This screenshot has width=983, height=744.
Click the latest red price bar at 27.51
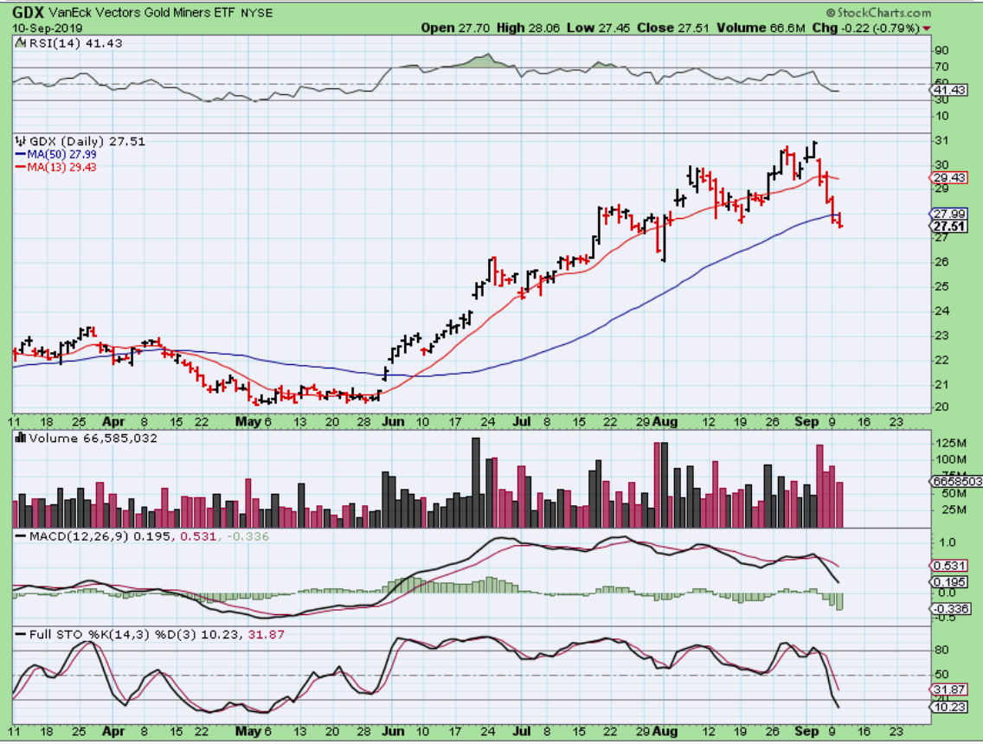pyautogui.click(x=839, y=220)
